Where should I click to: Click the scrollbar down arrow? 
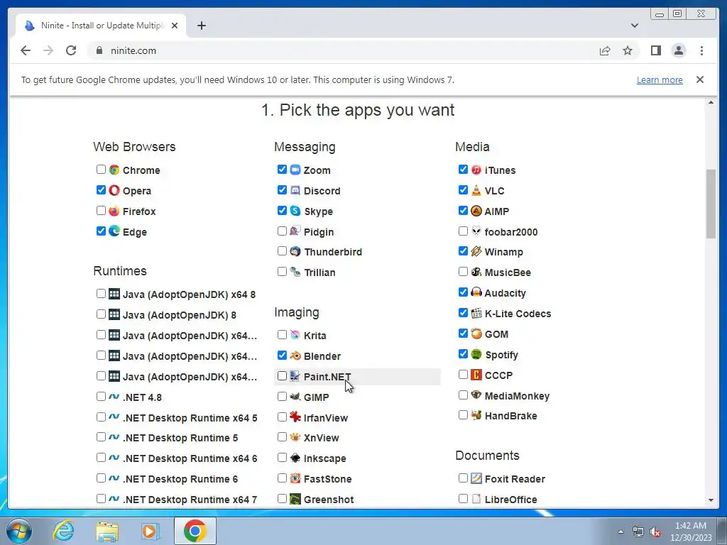click(x=711, y=500)
